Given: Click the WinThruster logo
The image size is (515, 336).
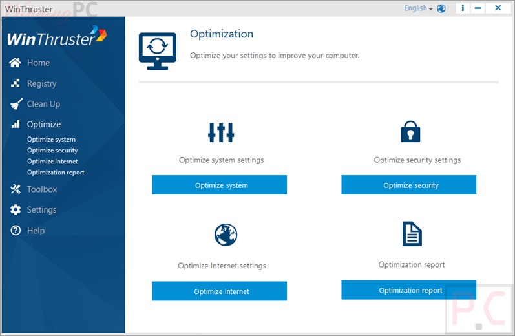Looking at the screenshot, I should tap(57, 36).
